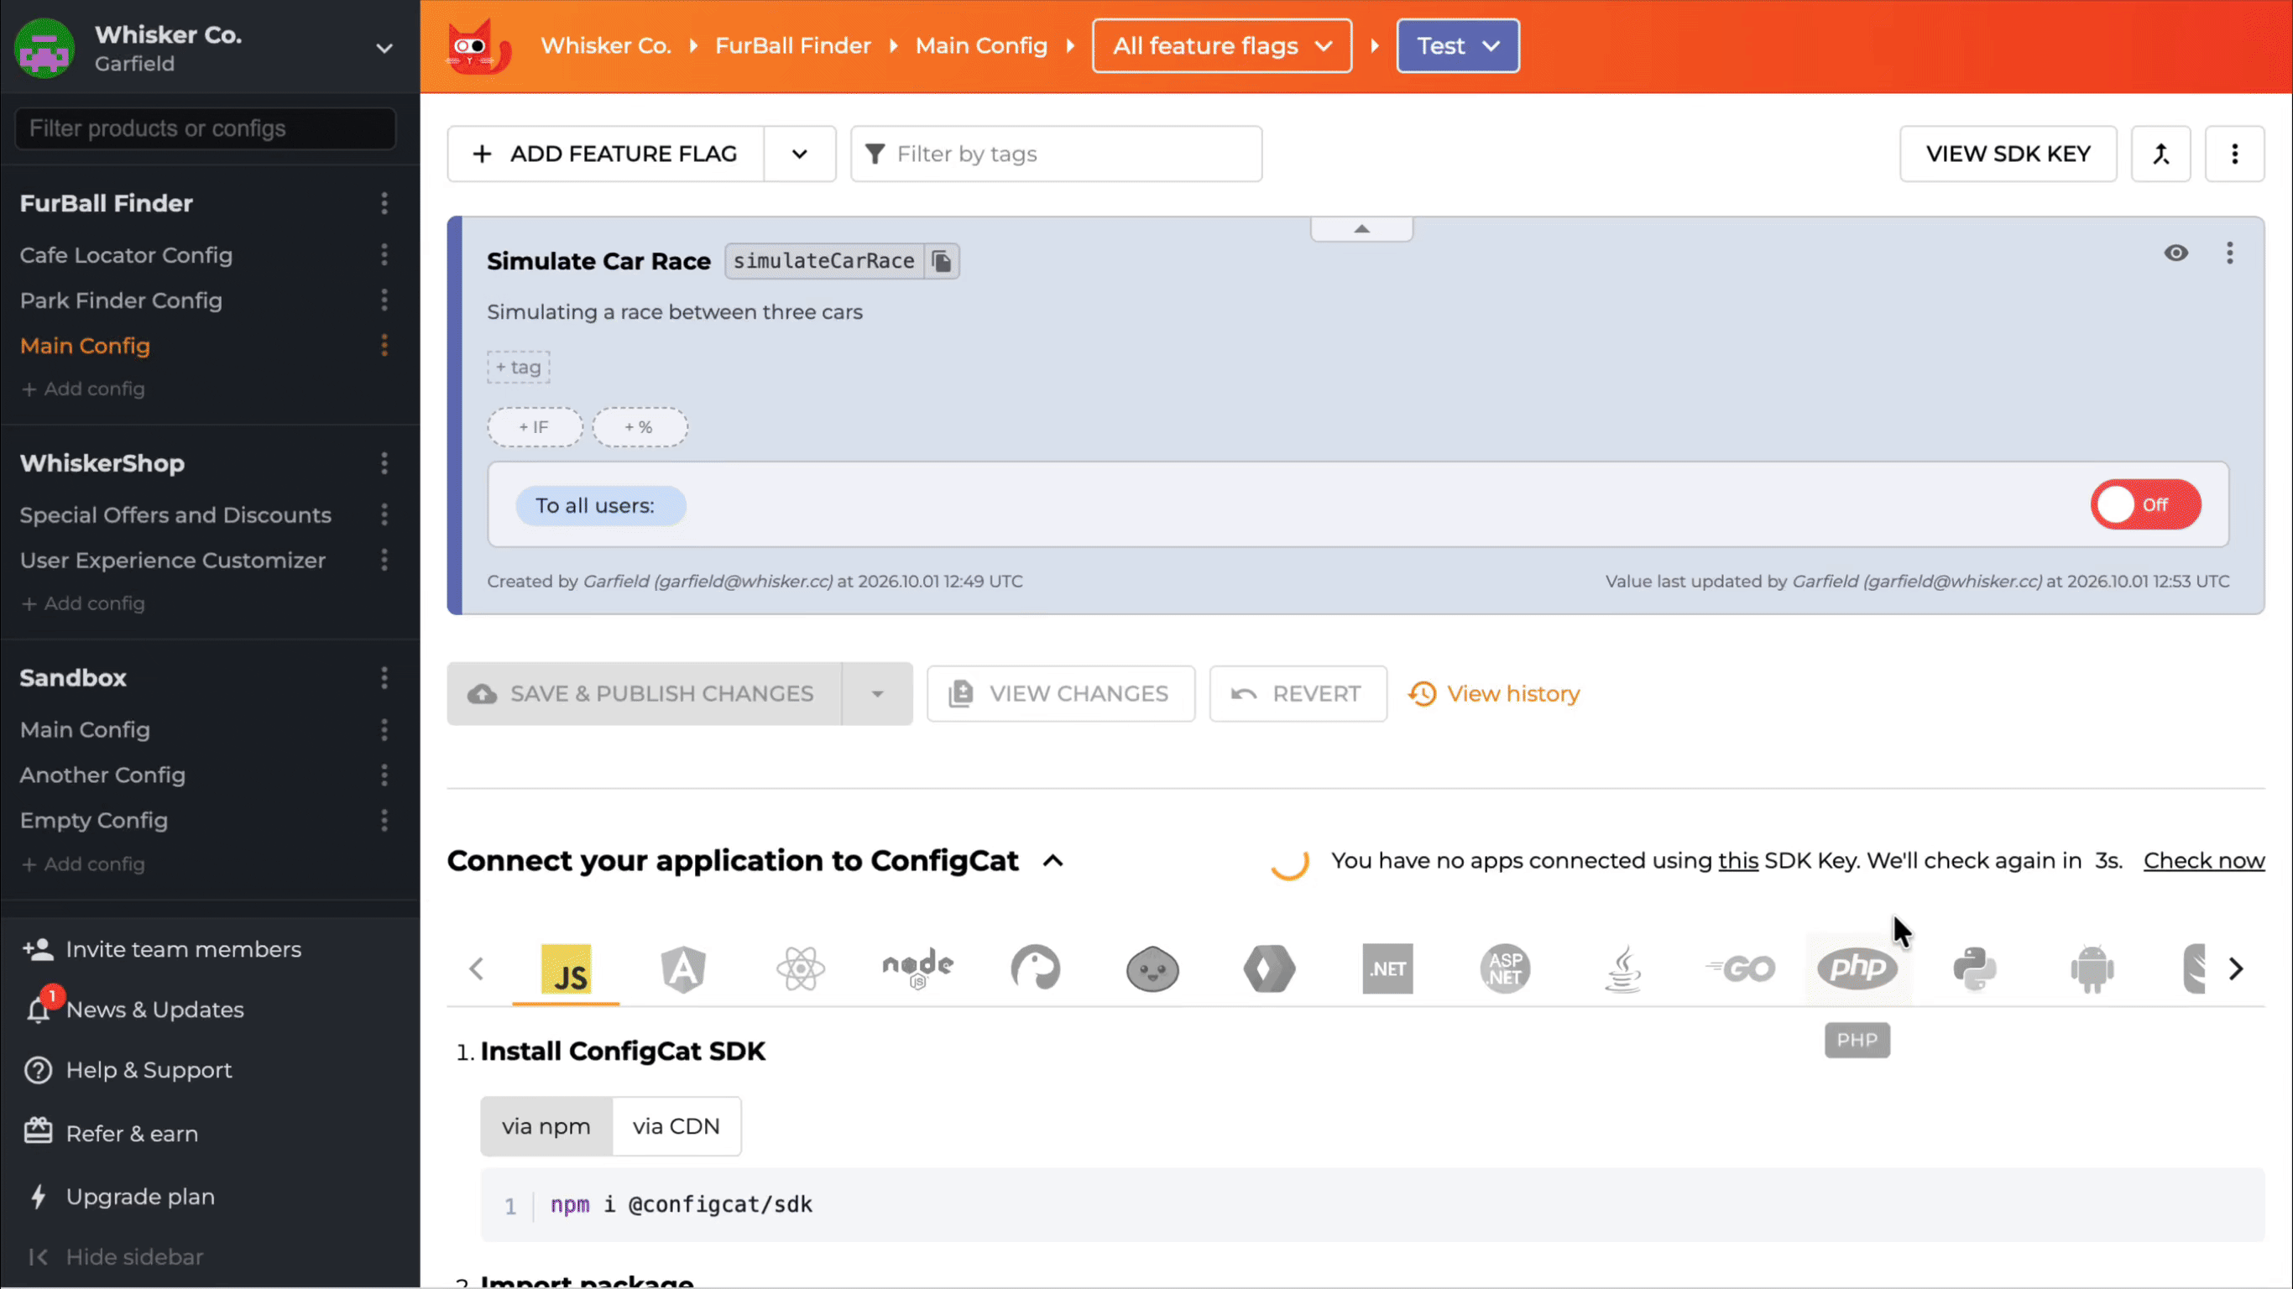Collapse Connect your application to ConfigCat section
Screen dimensions: 2293x1289
point(1054,861)
